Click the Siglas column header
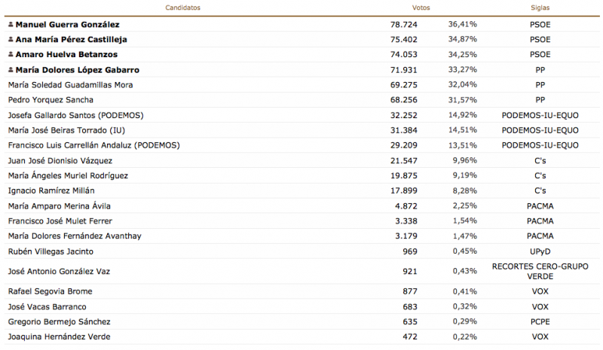This screenshot has width=603, height=350. [x=540, y=8]
